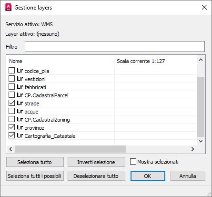Click Seleziona tutti i possibili button

35,176
